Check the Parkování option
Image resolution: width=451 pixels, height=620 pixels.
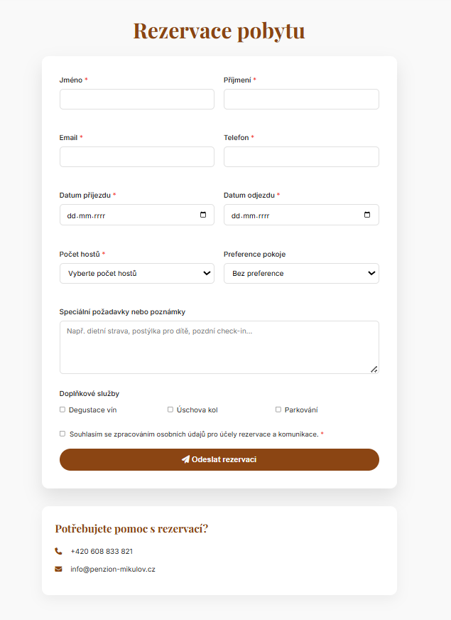278,410
